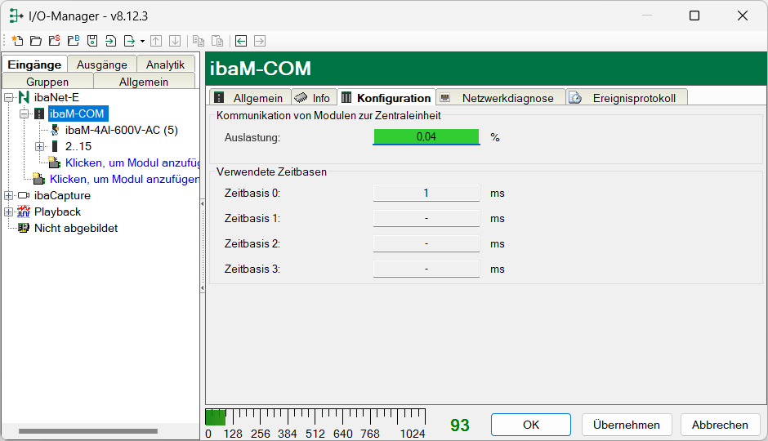This screenshot has width=768, height=441.
Task: Open the Konfiguration tab
Action: [x=386, y=97]
